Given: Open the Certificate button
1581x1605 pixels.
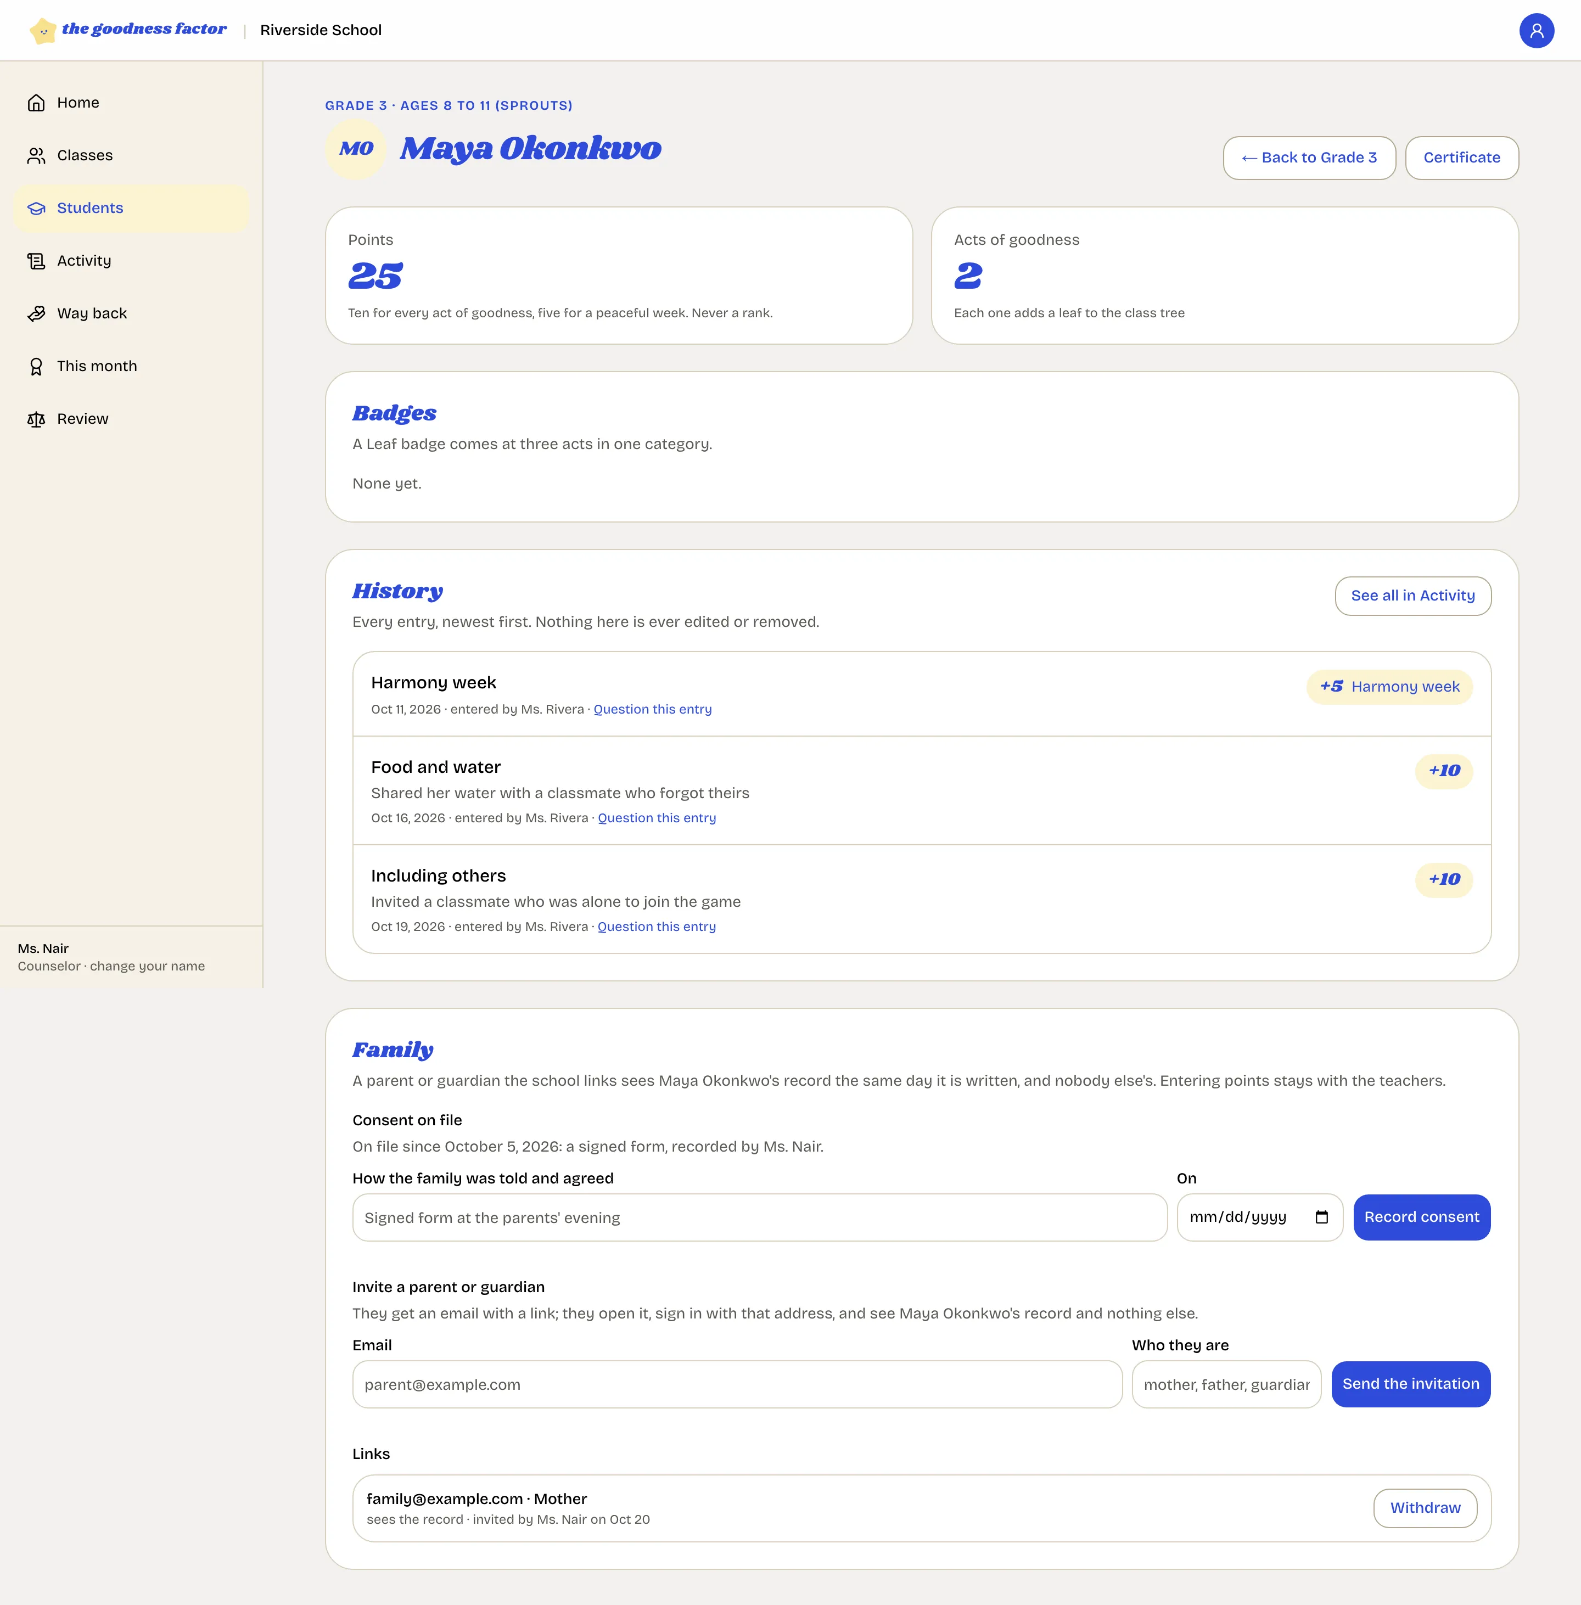Looking at the screenshot, I should click(1461, 158).
